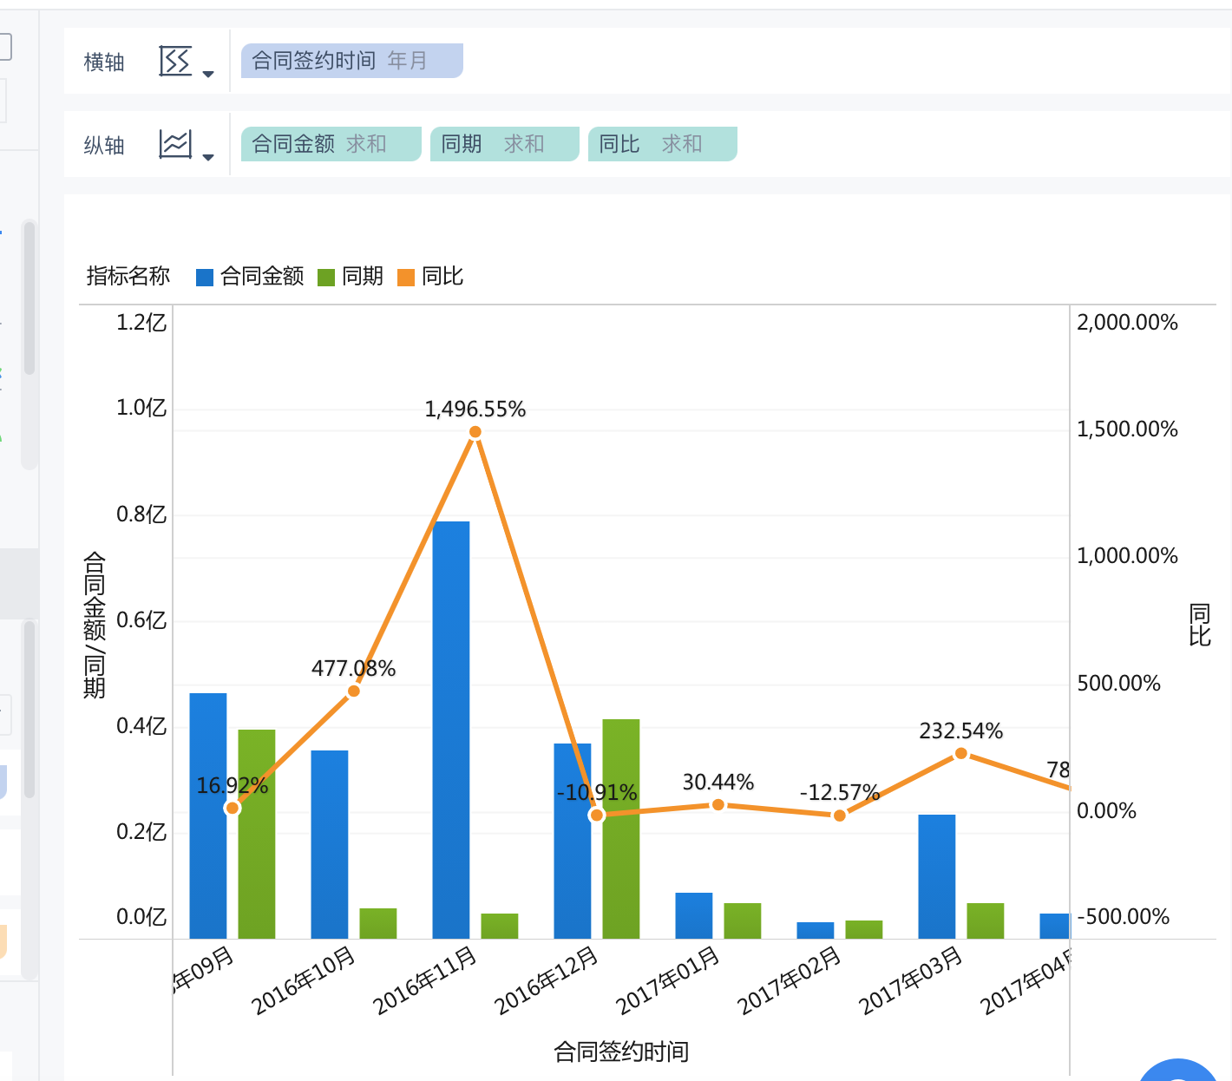Click the green 2016年12月 同期 bar
Viewport: 1232px width, 1081px height.
tap(621, 829)
